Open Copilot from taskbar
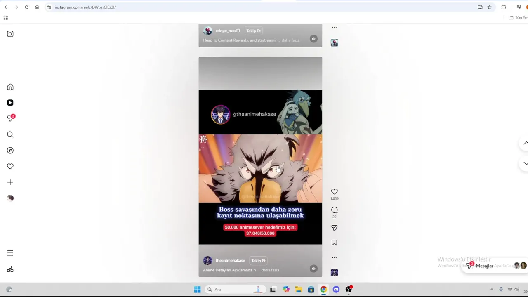 pyautogui.click(x=286, y=290)
